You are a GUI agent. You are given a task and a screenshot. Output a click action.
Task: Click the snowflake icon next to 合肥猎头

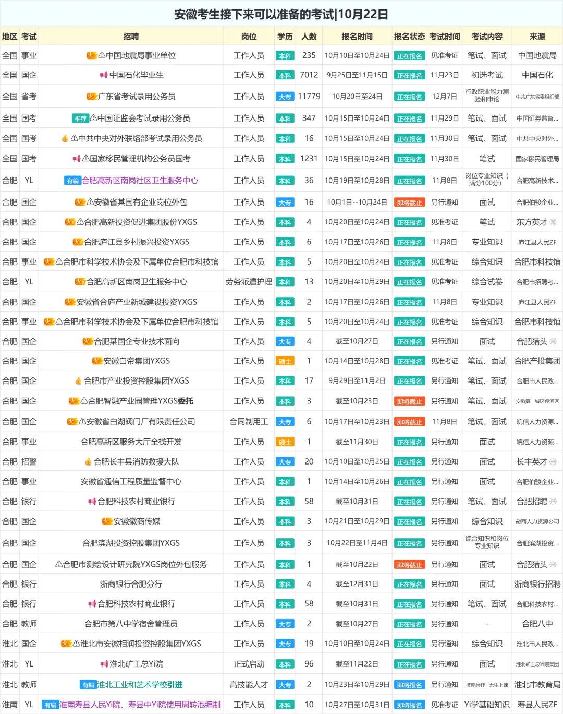(553, 340)
